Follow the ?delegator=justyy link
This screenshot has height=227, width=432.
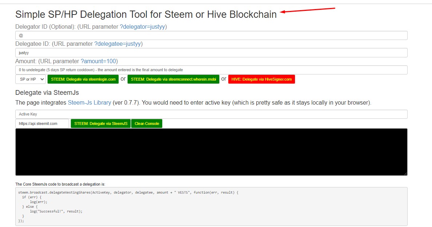[143, 27]
